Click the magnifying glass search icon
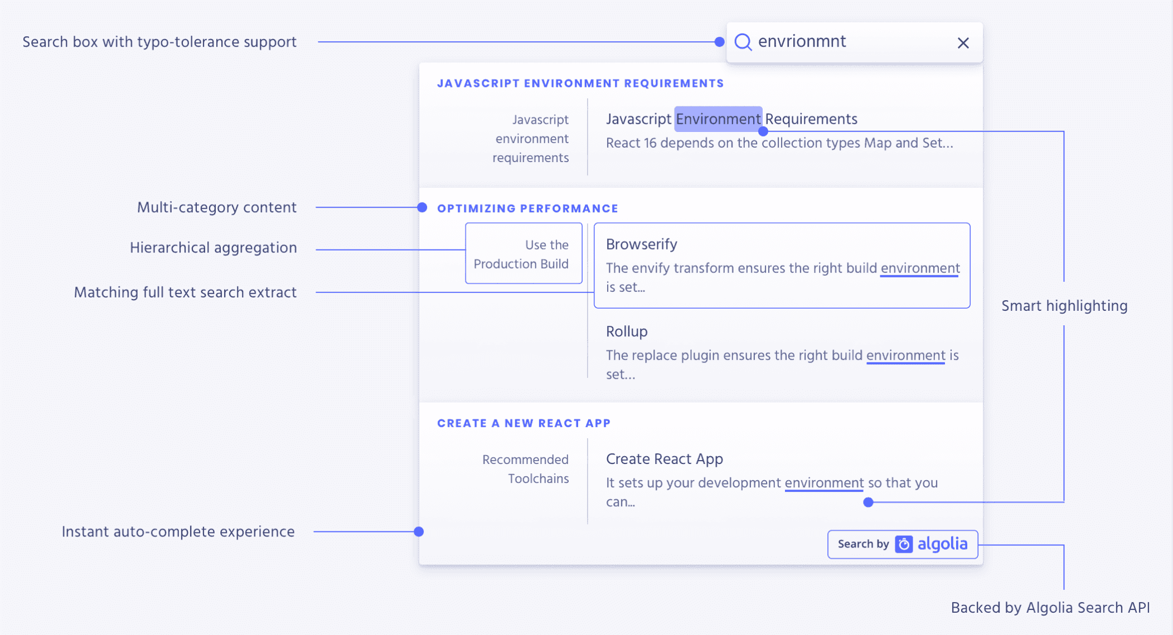1173x635 pixels. click(x=743, y=42)
